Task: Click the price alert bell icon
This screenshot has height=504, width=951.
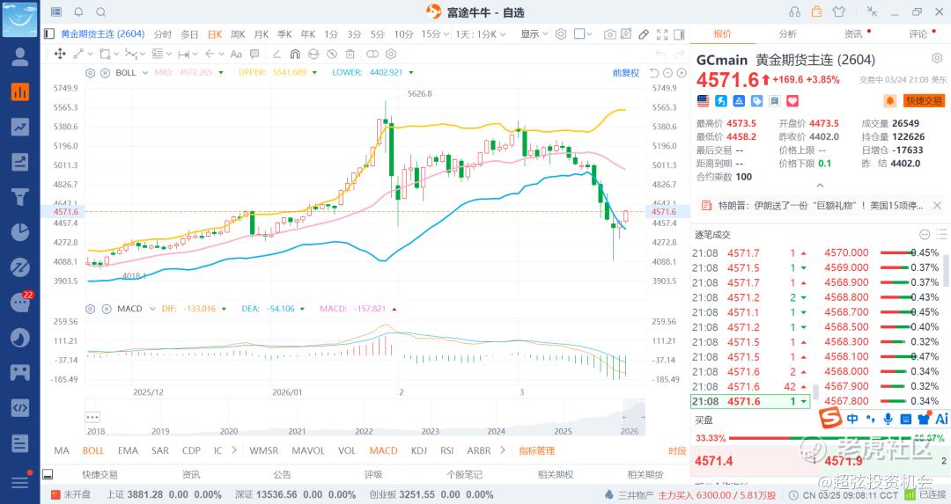Action: point(890,101)
